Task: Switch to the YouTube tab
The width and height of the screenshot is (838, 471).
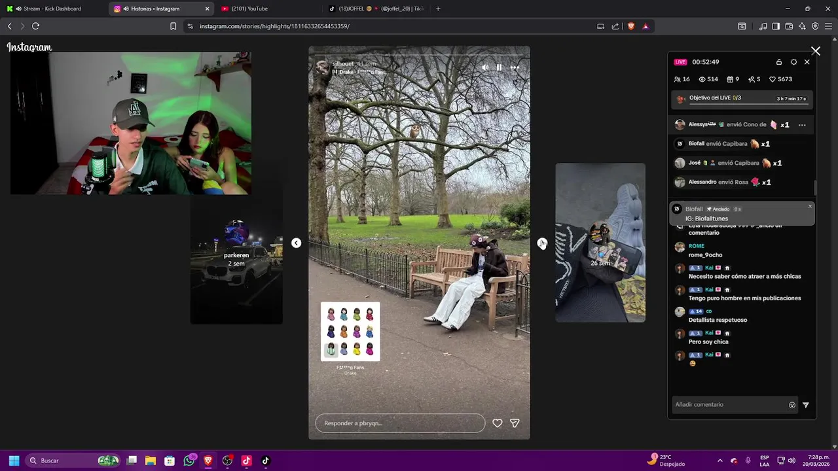Action: pyautogui.click(x=268, y=9)
